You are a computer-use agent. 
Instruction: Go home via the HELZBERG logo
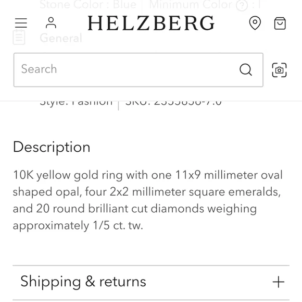(x=151, y=23)
